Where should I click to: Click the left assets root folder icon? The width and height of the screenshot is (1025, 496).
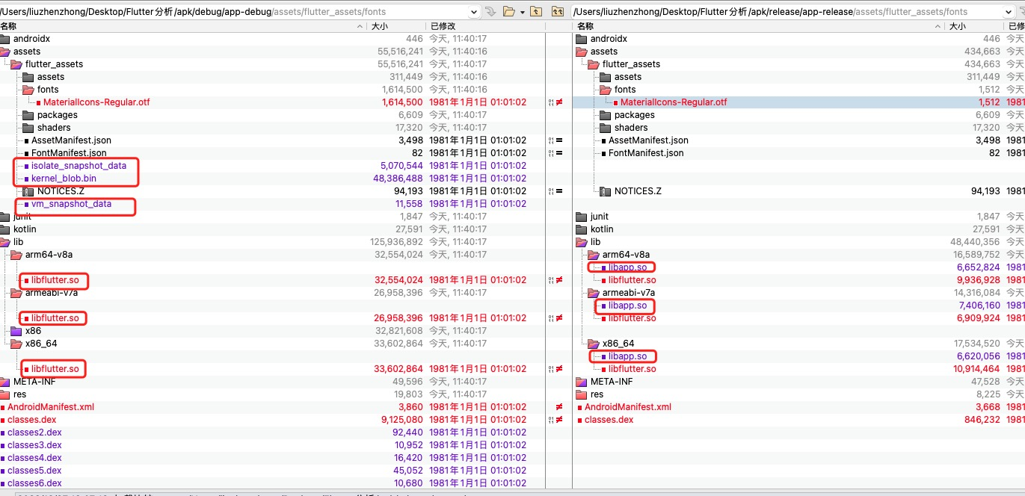click(5, 52)
